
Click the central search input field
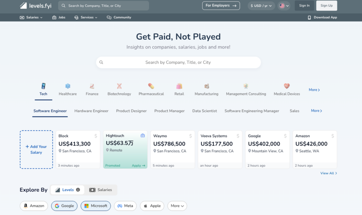tap(178, 62)
